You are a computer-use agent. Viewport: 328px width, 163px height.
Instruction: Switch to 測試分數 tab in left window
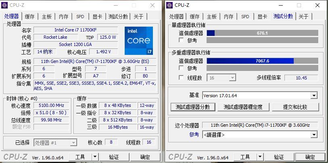pos(118,17)
